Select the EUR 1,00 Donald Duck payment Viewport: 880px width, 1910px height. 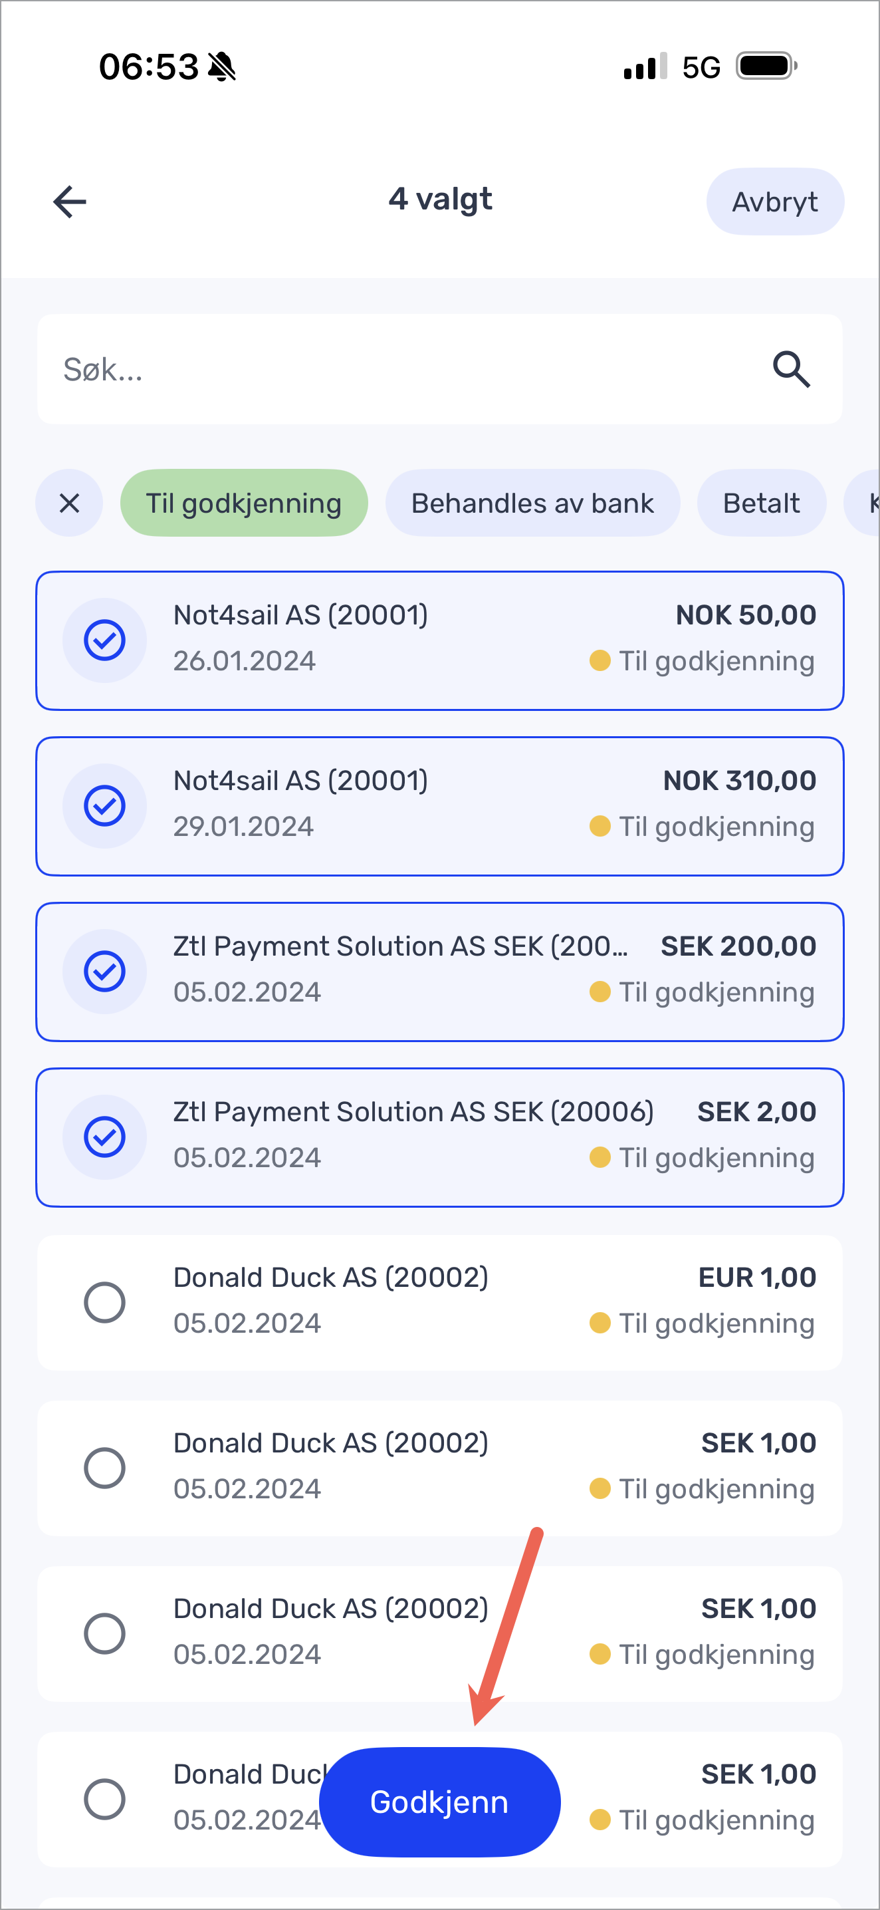pos(104,1303)
